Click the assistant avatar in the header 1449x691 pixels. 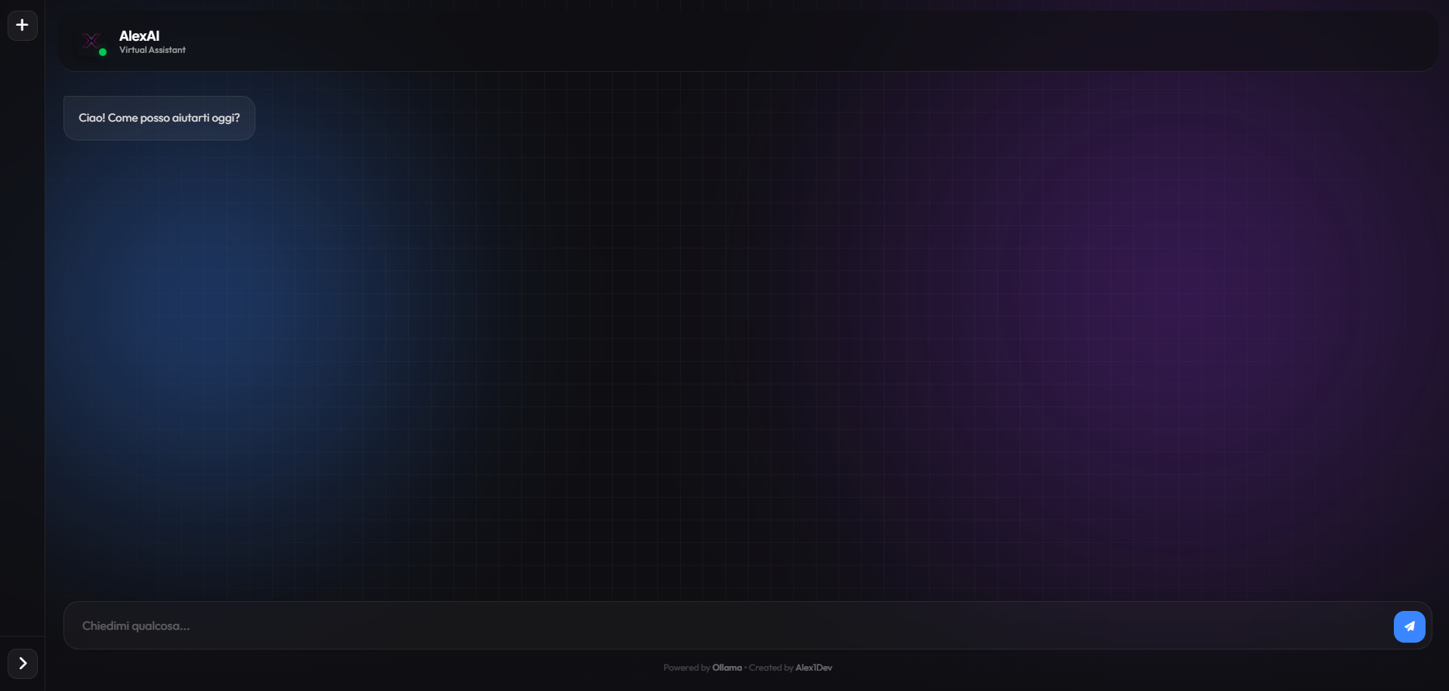pyautogui.click(x=91, y=42)
